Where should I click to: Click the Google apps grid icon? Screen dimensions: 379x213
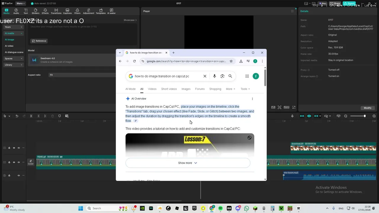pos(247,76)
